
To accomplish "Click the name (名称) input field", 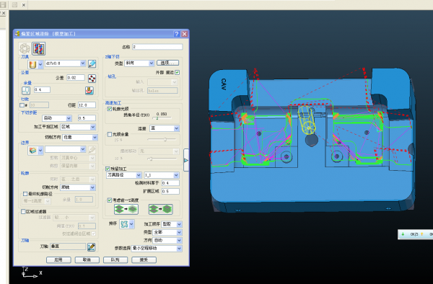I will click(157, 47).
